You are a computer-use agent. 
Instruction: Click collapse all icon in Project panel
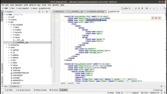tap(43, 11)
